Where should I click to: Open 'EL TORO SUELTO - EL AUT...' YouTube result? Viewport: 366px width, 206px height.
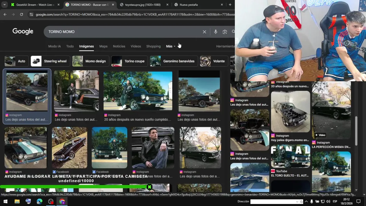[x=290, y=175]
